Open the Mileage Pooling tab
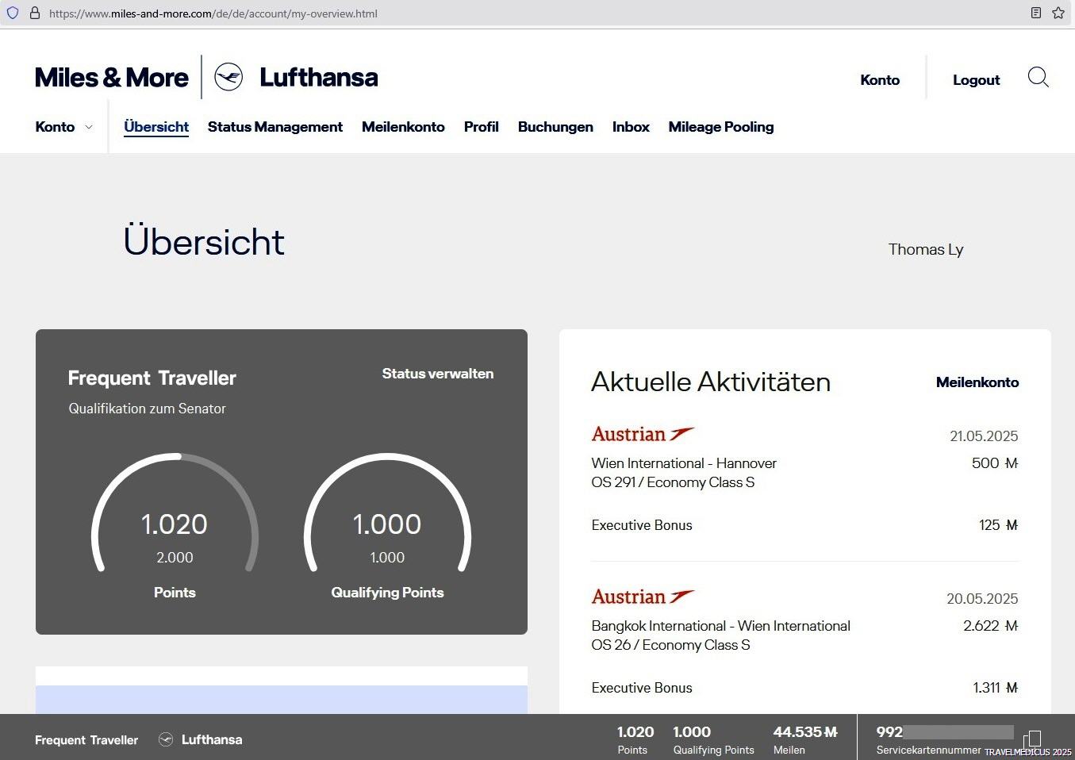1075x760 pixels. tap(721, 127)
